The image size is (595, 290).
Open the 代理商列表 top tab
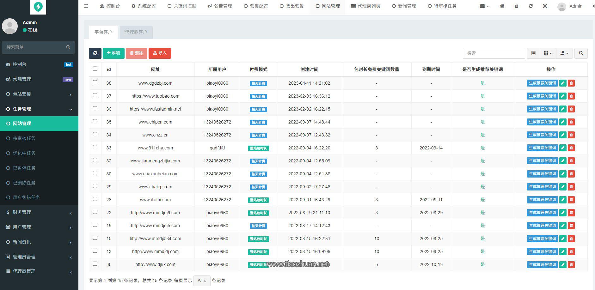pyautogui.click(x=366, y=6)
